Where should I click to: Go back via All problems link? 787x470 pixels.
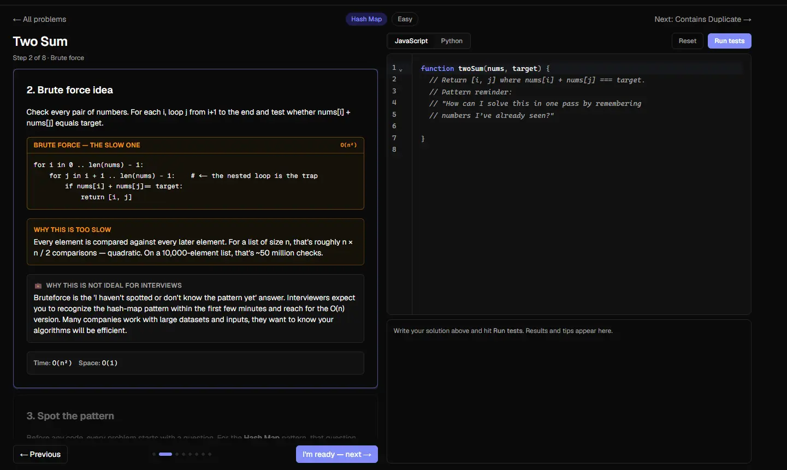pos(39,19)
